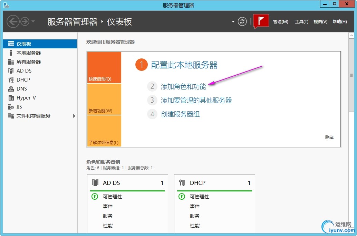The height and width of the screenshot is (236, 357).
Task: Open 可管理性 in the AD DS tile
Action: coord(113,197)
